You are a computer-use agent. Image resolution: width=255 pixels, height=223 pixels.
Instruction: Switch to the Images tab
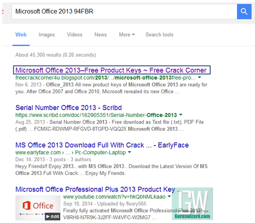point(46,35)
